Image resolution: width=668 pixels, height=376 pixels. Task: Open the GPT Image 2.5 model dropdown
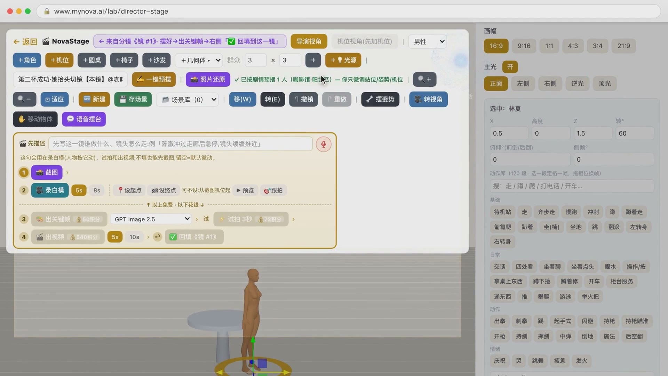pyautogui.click(x=151, y=219)
